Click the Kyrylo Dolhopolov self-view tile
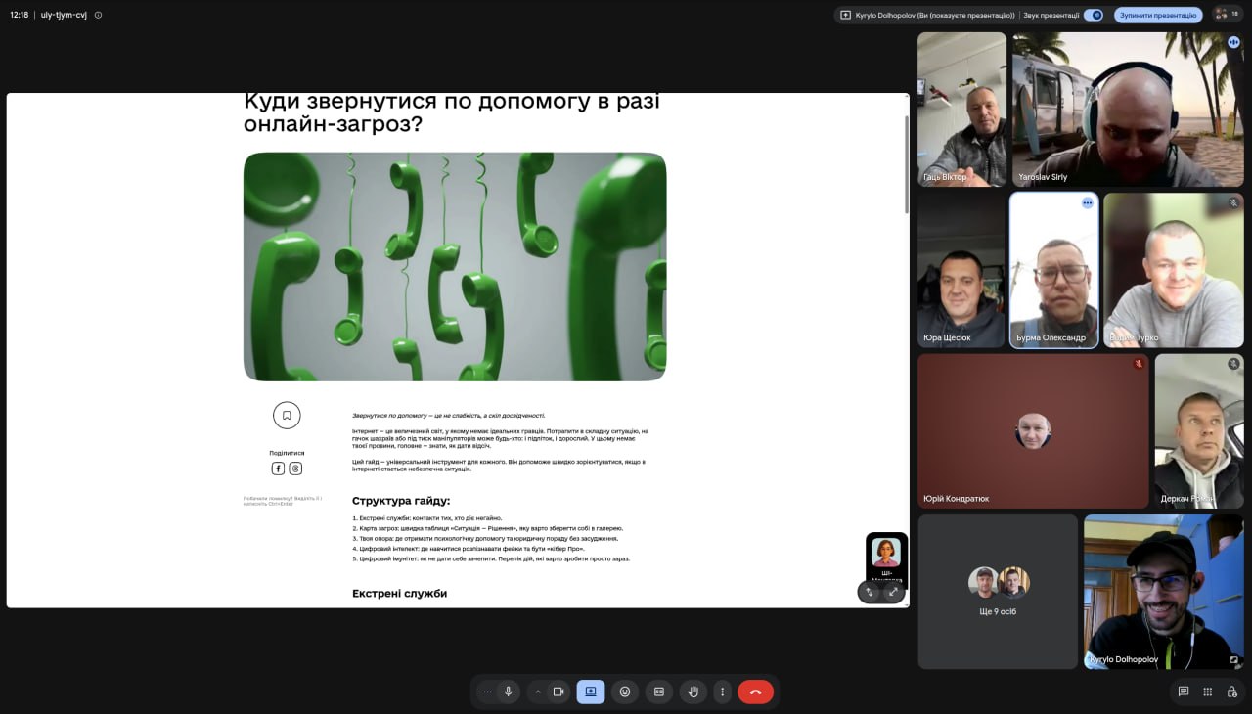 tap(1164, 592)
